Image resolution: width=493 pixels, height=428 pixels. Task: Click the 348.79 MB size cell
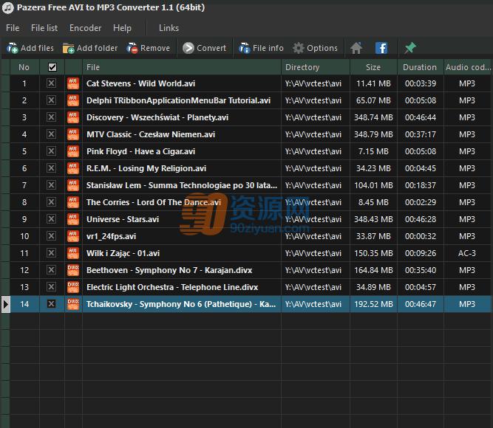(x=373, y=134)
